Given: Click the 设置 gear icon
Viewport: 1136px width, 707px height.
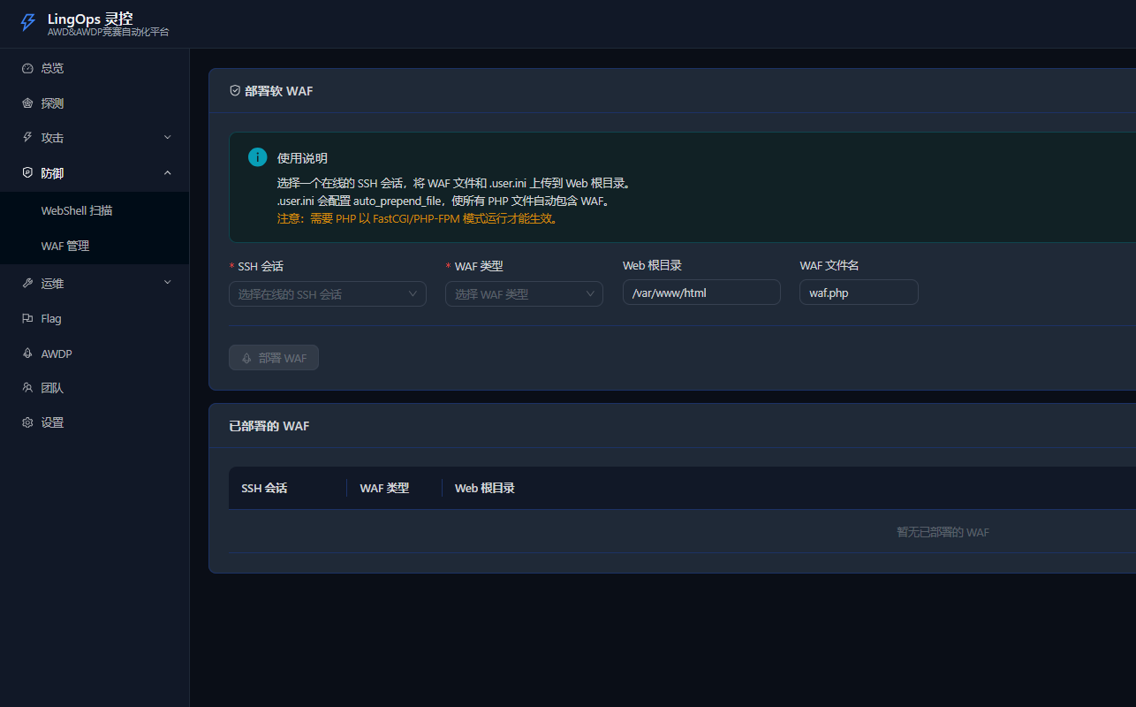Looking at the screenshot, I should (27, 422).
